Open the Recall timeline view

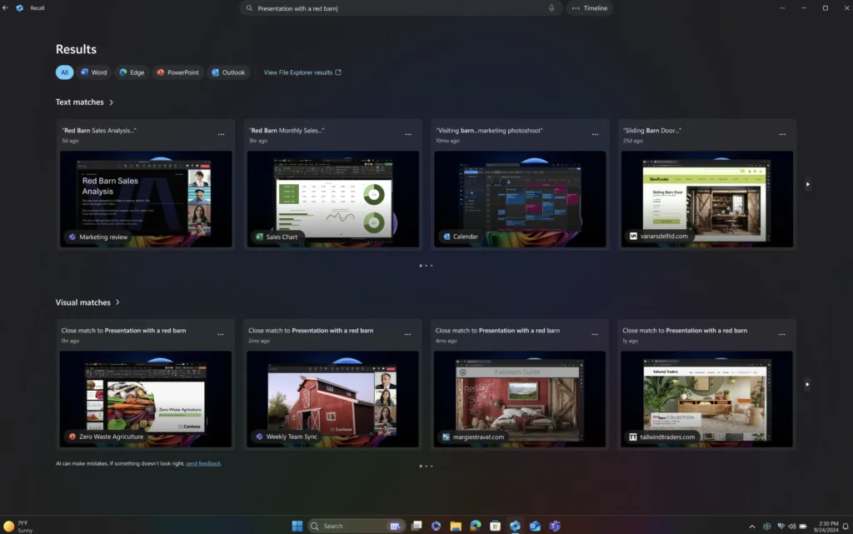click(x=590, y=8)
